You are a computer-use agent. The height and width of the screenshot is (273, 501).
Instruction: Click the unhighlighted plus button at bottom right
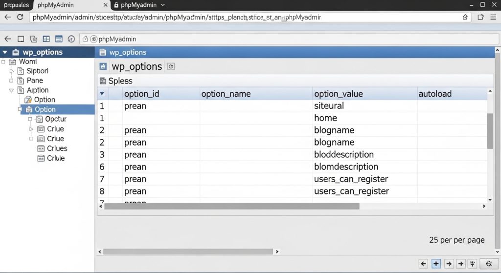point(461,263)
